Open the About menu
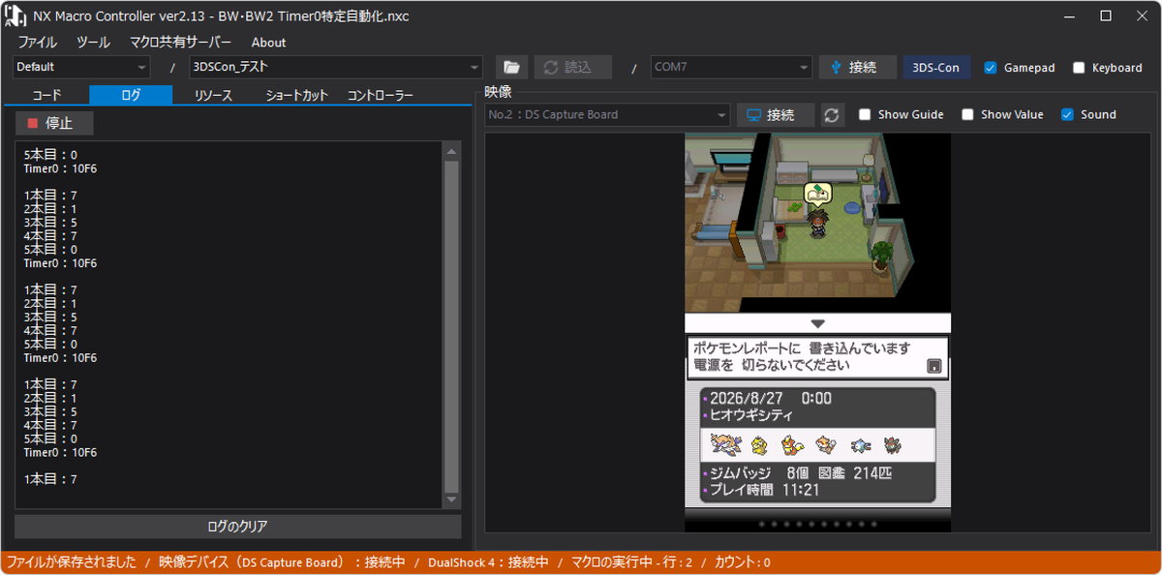Screen dimensions: 1162x575 pyautogui.click(x=268, y=42)
